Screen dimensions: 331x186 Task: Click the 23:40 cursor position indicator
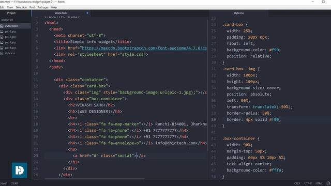click(x=14, y=183)
